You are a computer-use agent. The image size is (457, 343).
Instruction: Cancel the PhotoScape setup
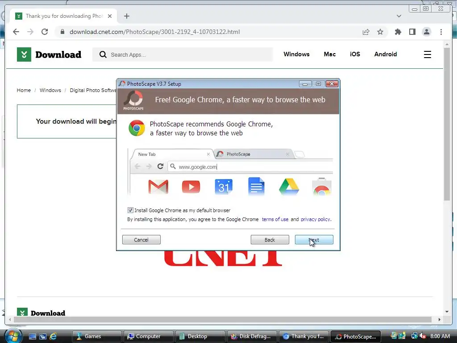click(141, 239)
